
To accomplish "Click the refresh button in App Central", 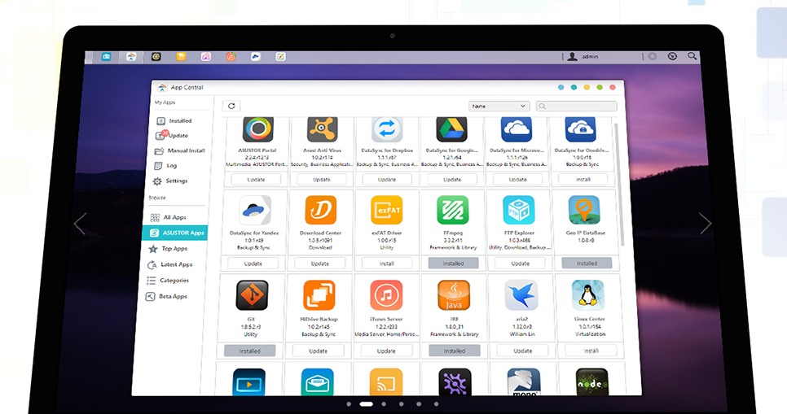I will [x=231, y=106].
